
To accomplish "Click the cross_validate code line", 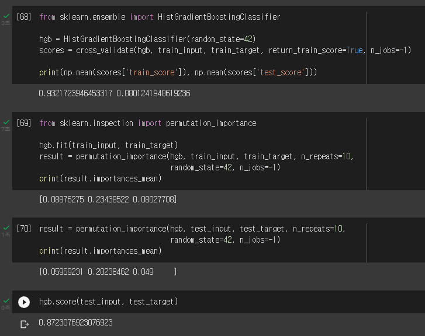I will coord(225,50).
